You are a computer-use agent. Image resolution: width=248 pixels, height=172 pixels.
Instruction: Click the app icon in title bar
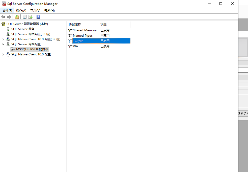pyautogui.click(x=4, y=4)
